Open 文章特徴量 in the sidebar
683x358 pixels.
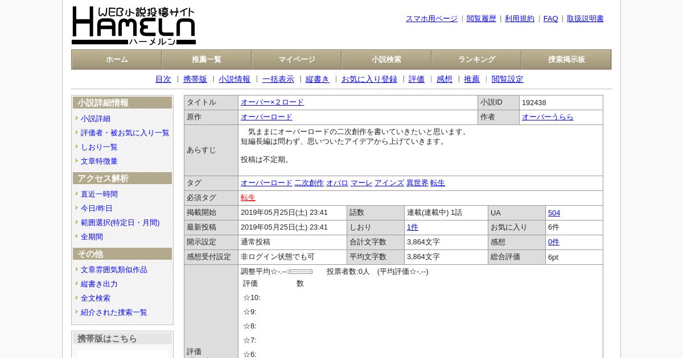click(x=99, y=161)
